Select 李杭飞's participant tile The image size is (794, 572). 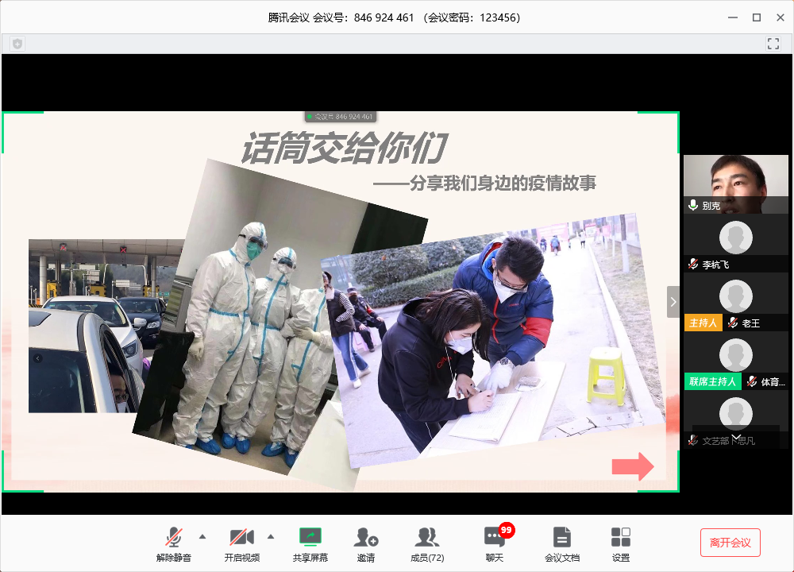point(735,243)
